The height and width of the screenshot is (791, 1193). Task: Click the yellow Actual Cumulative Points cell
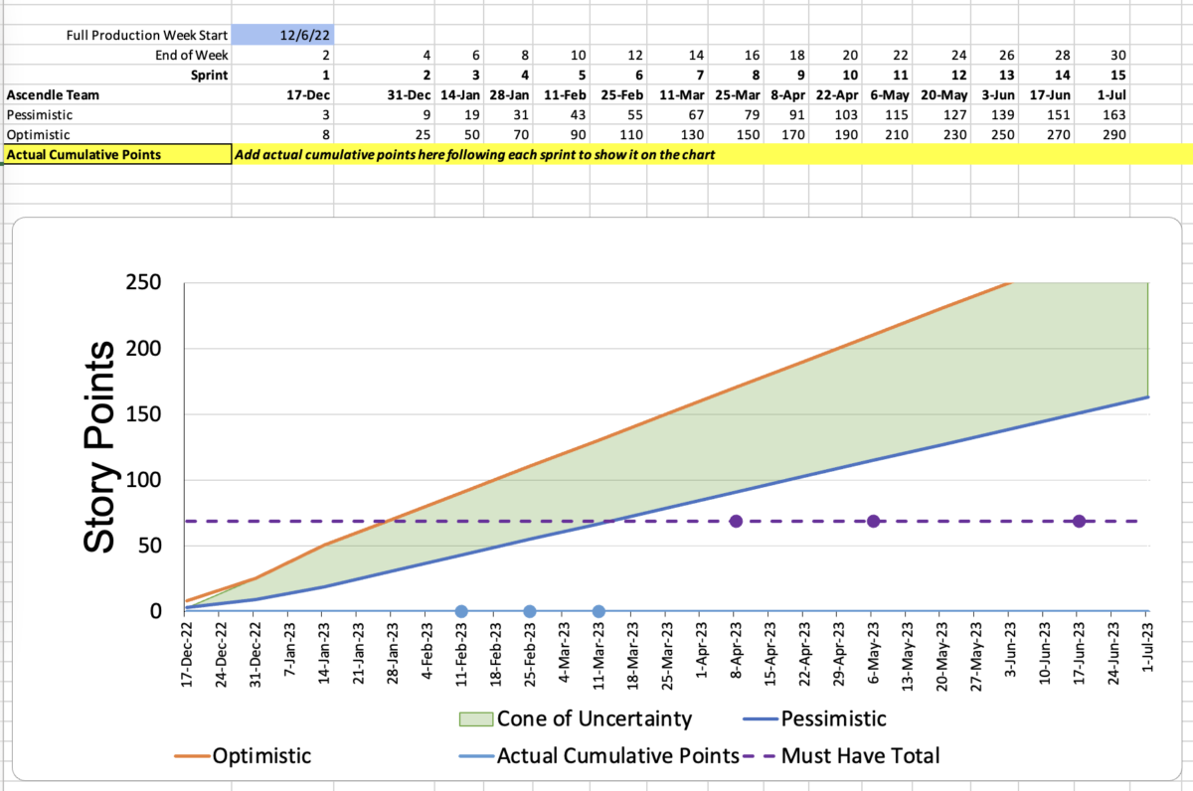(115, 154)
